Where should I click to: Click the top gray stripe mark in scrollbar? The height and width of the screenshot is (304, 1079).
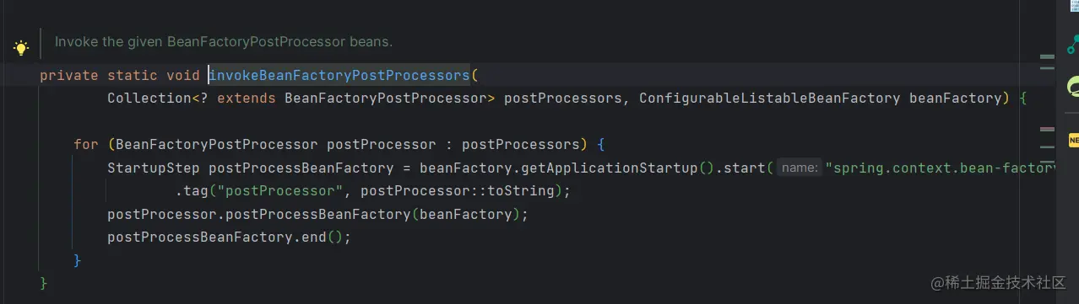click(1047, 57)
